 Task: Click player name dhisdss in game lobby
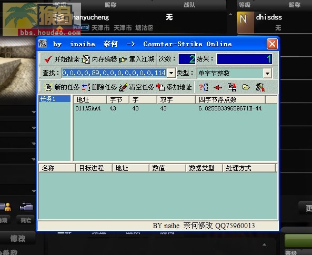point(269,17)
